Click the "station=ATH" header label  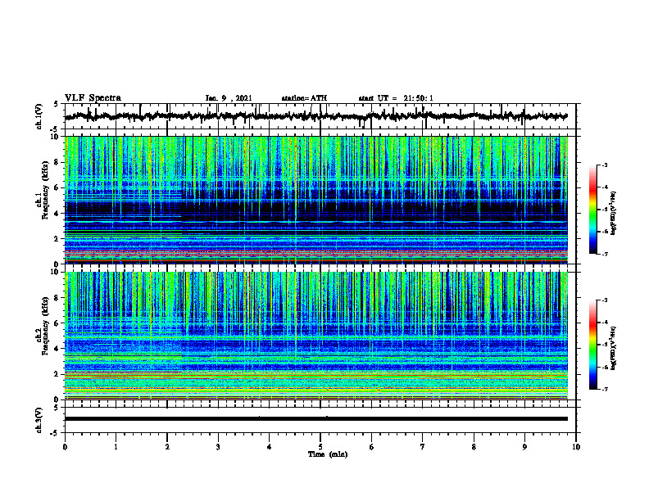coord(304,98)
